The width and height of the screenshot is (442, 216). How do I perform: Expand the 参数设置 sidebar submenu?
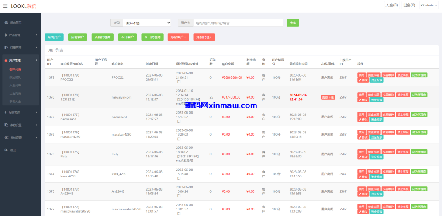click(x=21, y=125)
